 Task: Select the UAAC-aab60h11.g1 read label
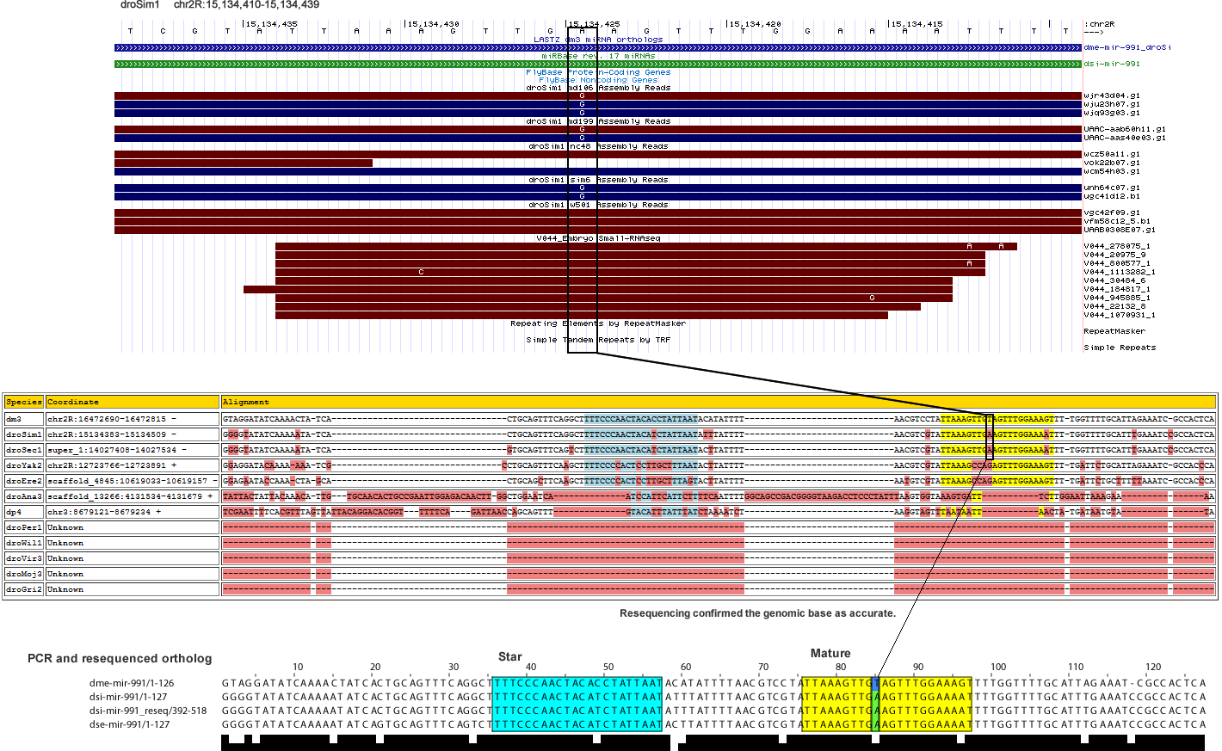[1125, 129]
